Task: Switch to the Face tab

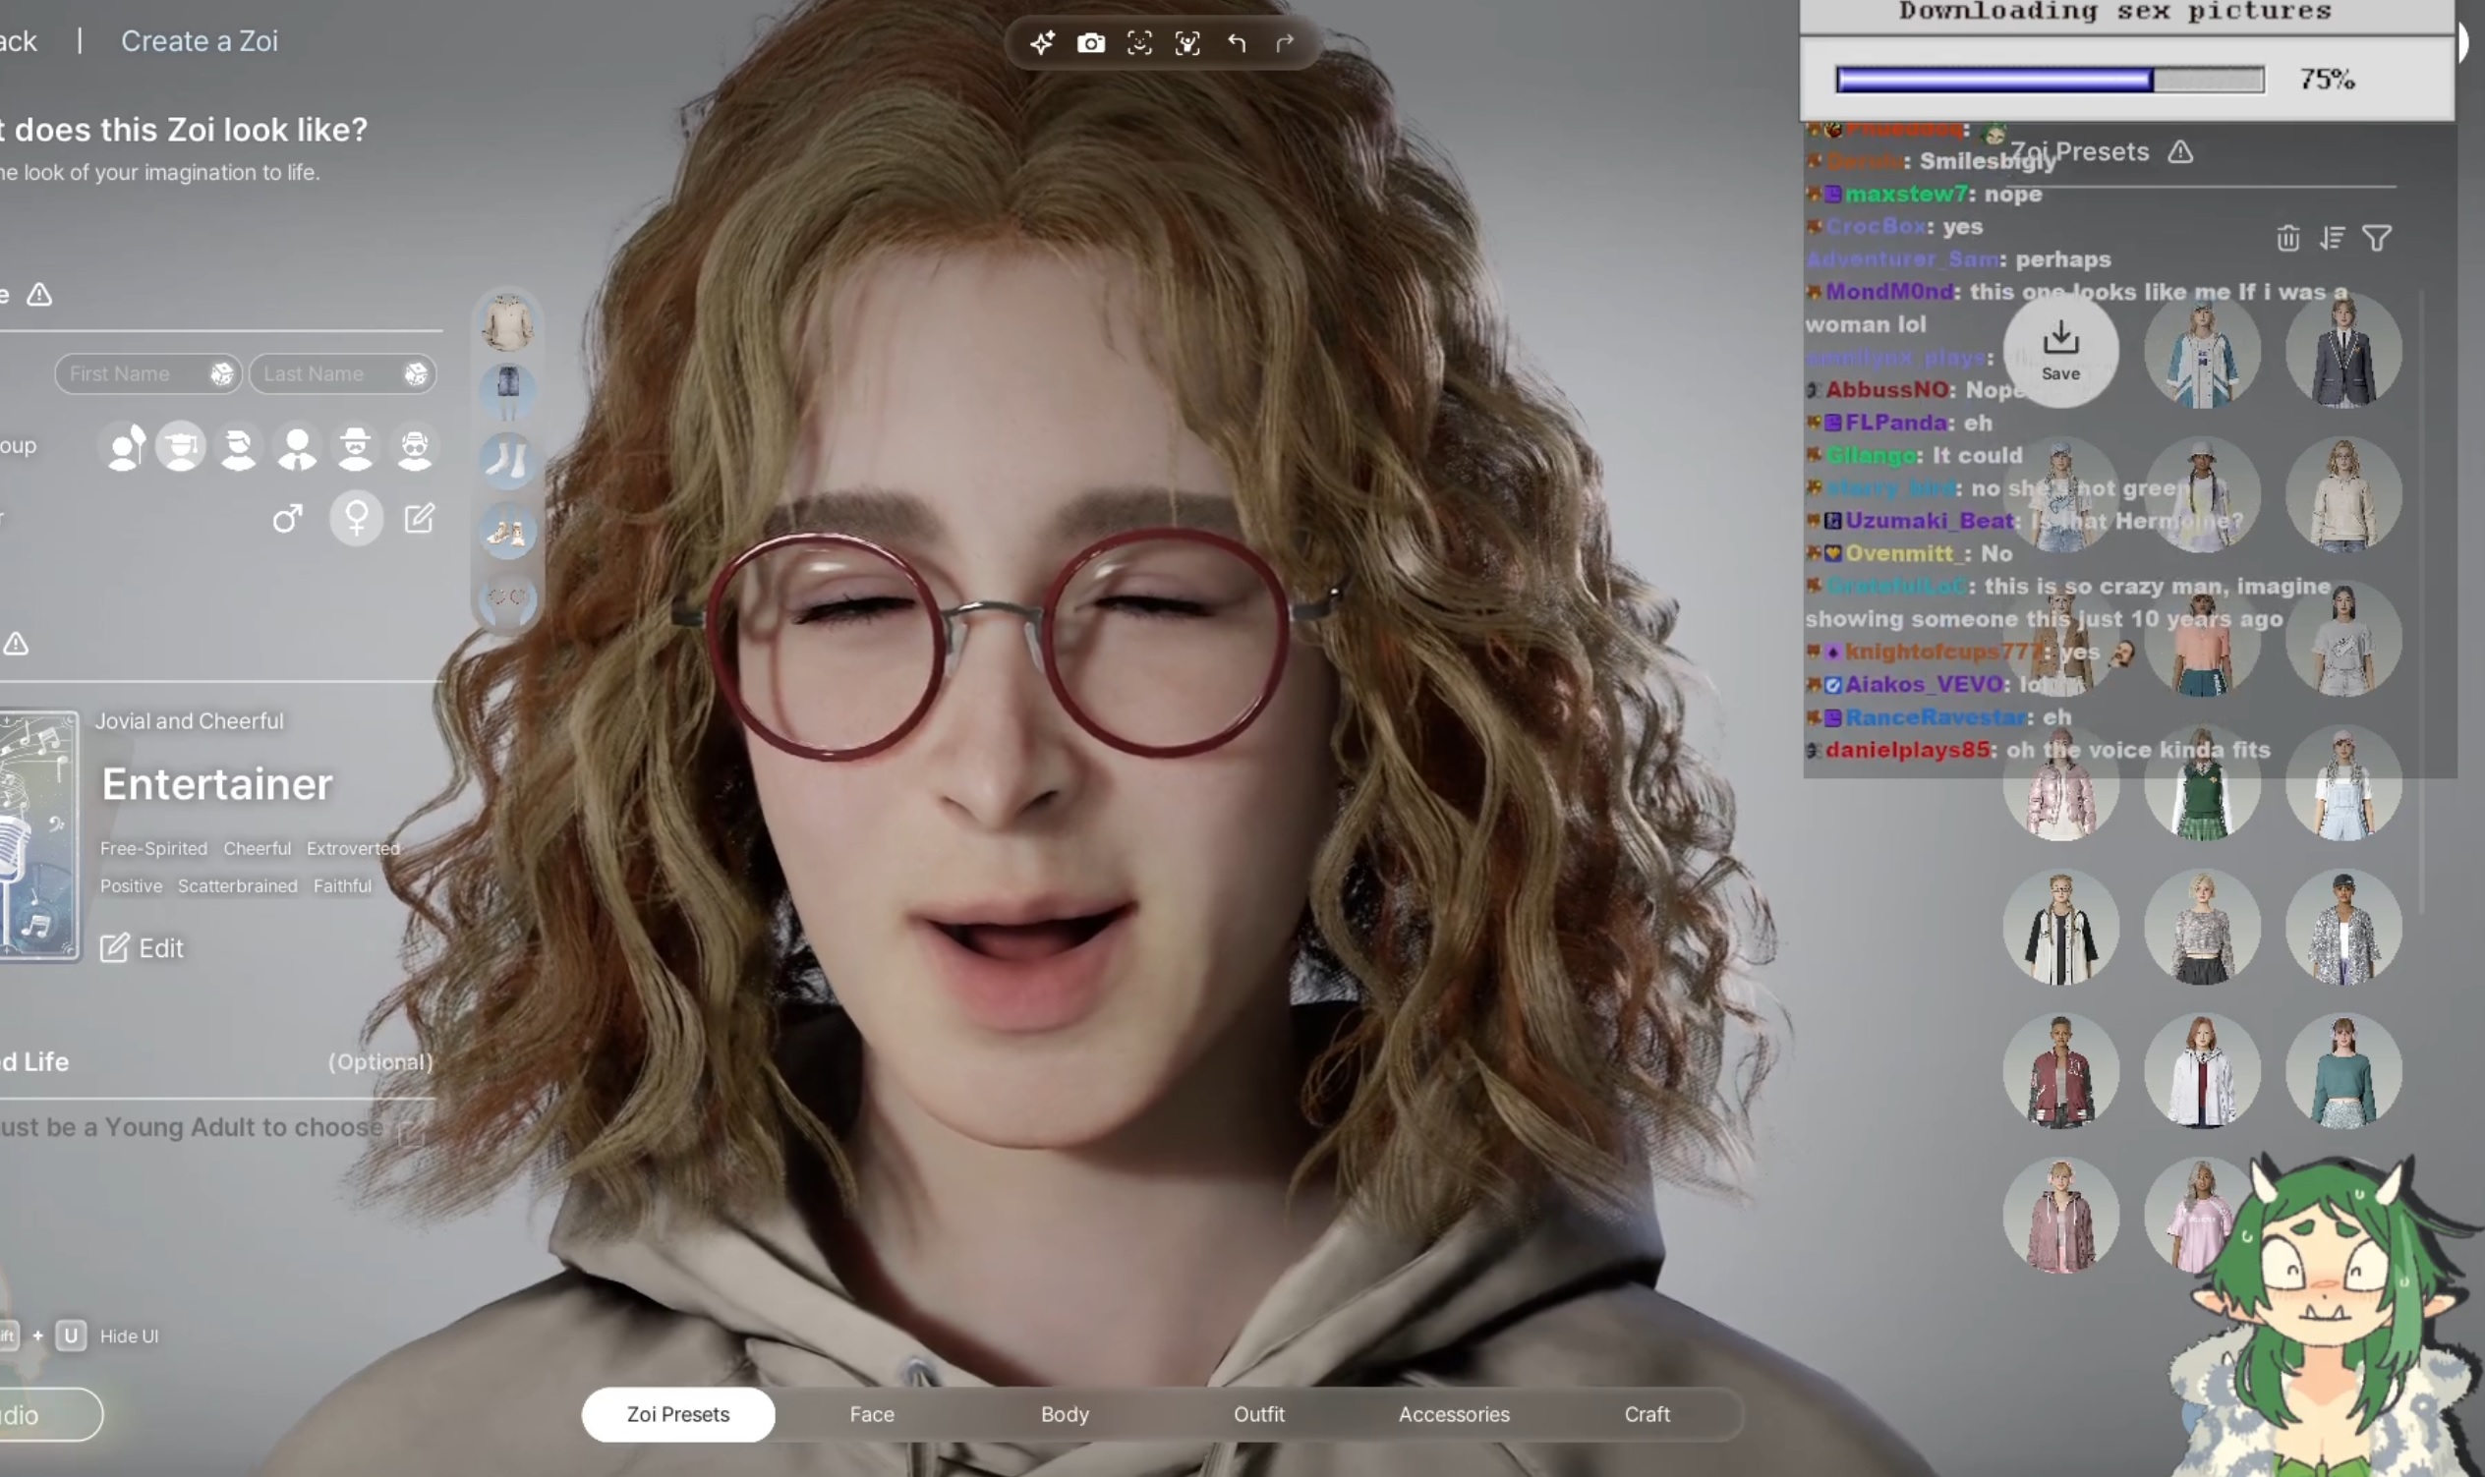Action: point(871,1413)
